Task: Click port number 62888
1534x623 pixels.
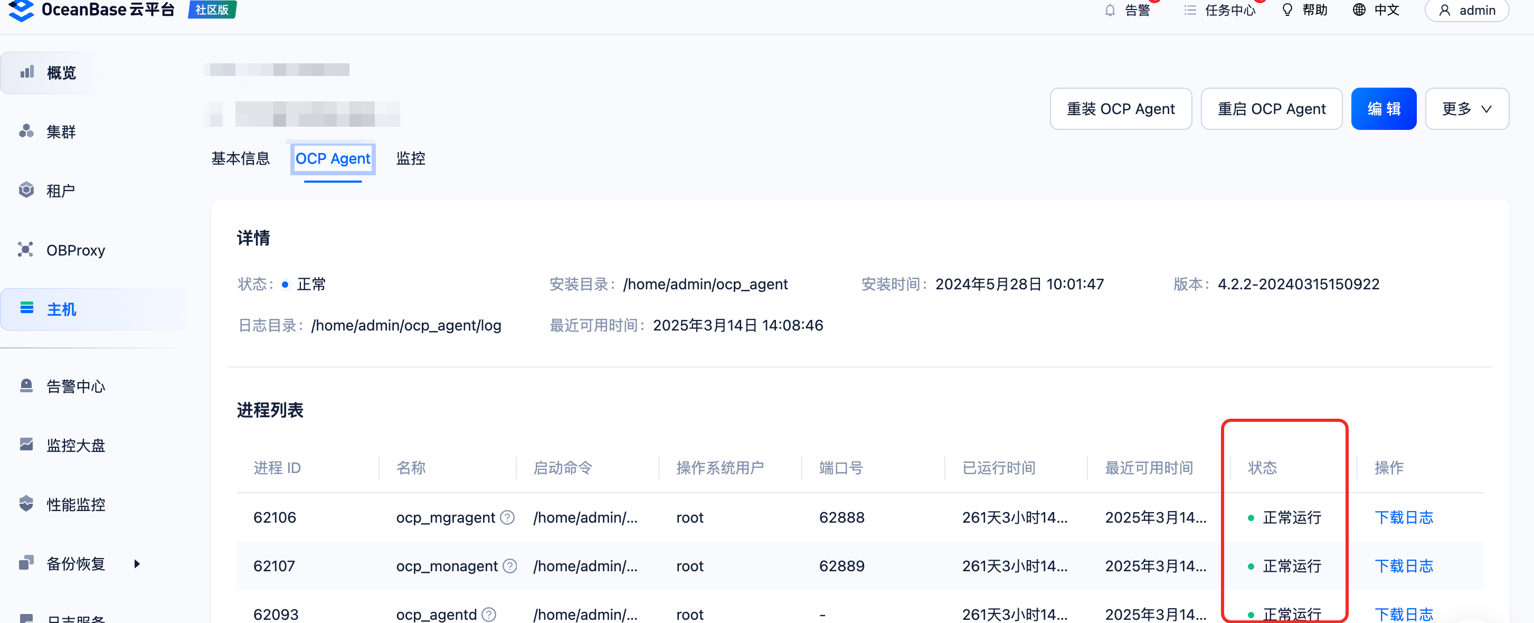Action: (841, 517)
